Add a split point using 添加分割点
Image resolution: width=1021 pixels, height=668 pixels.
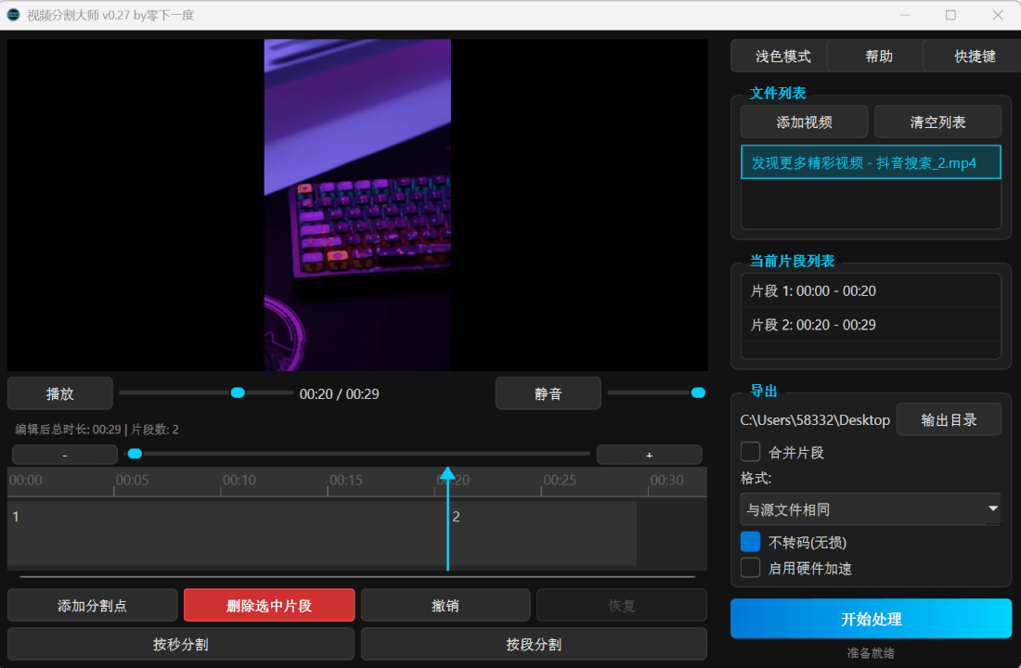92,605
